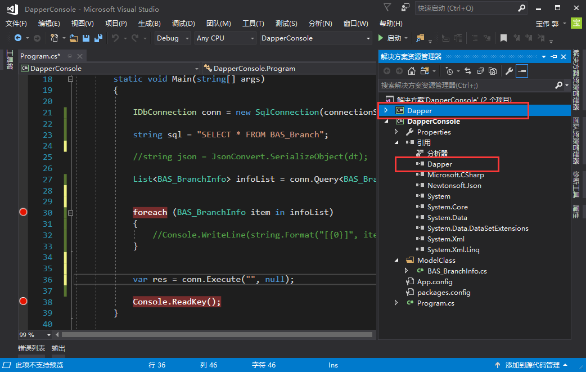
Task: Click the Redo arrow in the toolbar
Action: 135,38
